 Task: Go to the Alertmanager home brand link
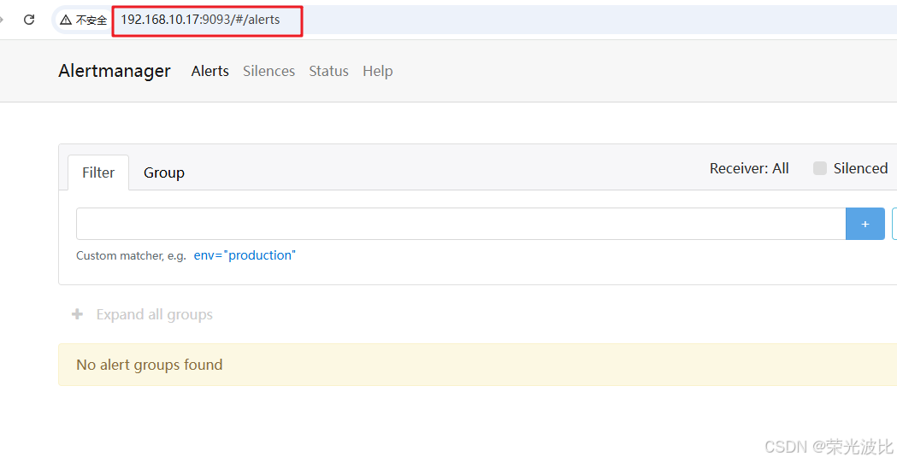pyautogui.click(x=115, y=71)
